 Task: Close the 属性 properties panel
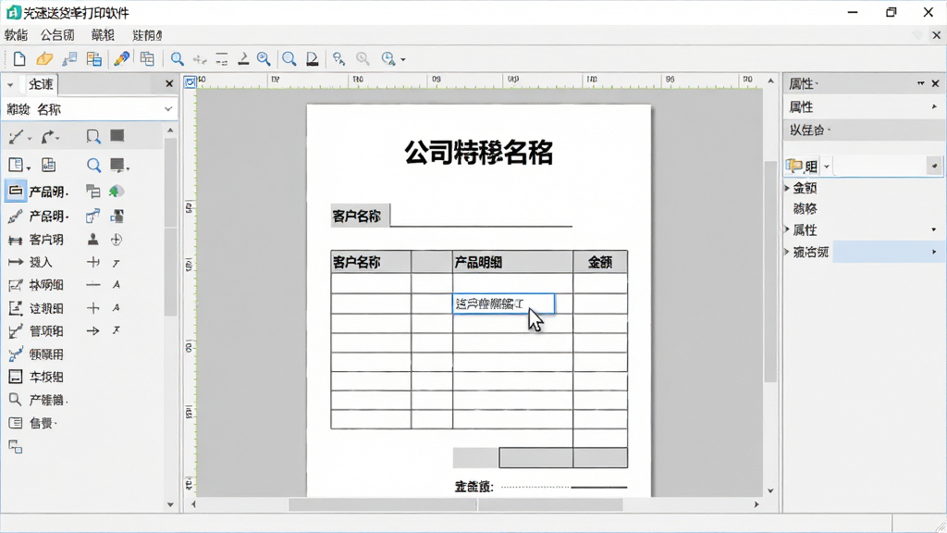[936, 83]
